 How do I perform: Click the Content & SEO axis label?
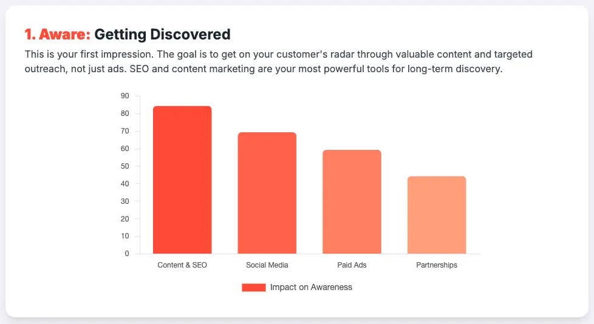point(182,265)
